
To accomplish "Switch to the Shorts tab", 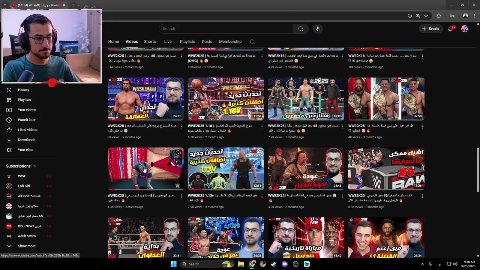I will (150, 42).
